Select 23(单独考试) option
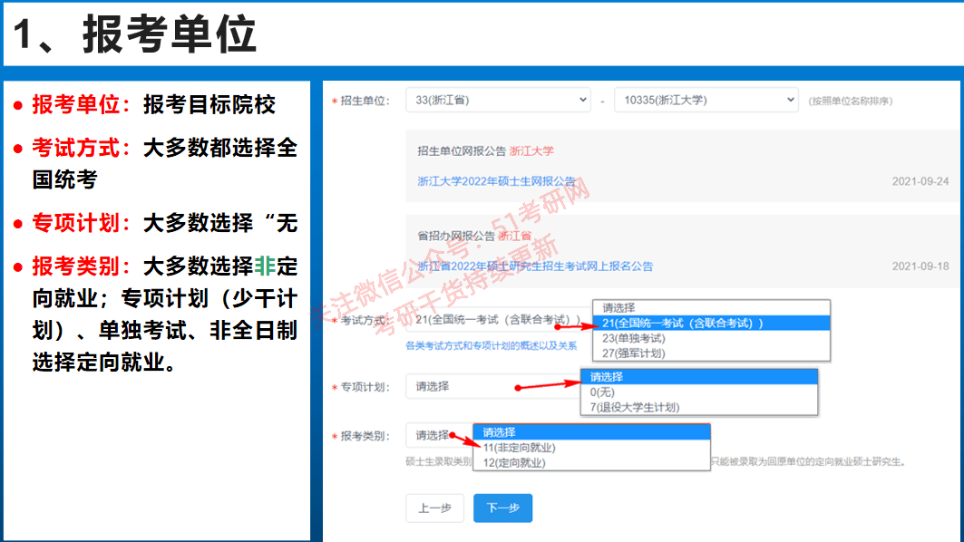 pos(711,338)
